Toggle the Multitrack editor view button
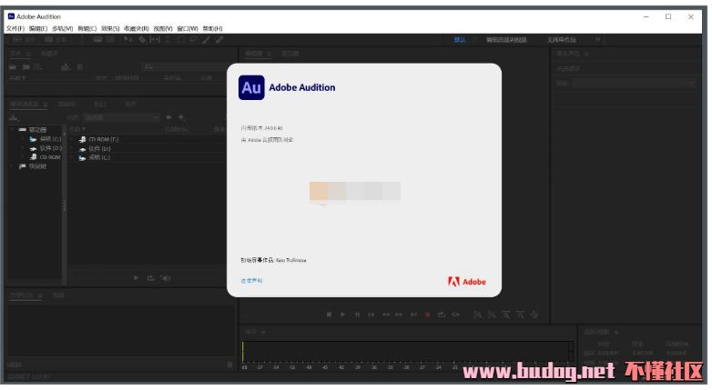 pos(56,40)
